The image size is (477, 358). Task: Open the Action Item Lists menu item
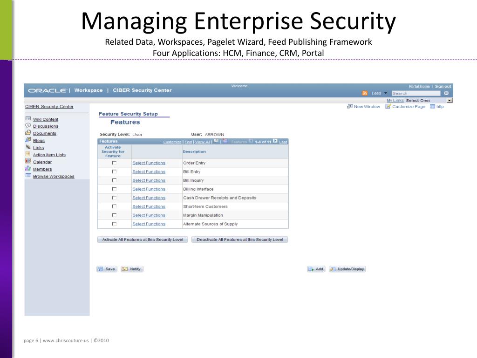click(x=49, y=155)
